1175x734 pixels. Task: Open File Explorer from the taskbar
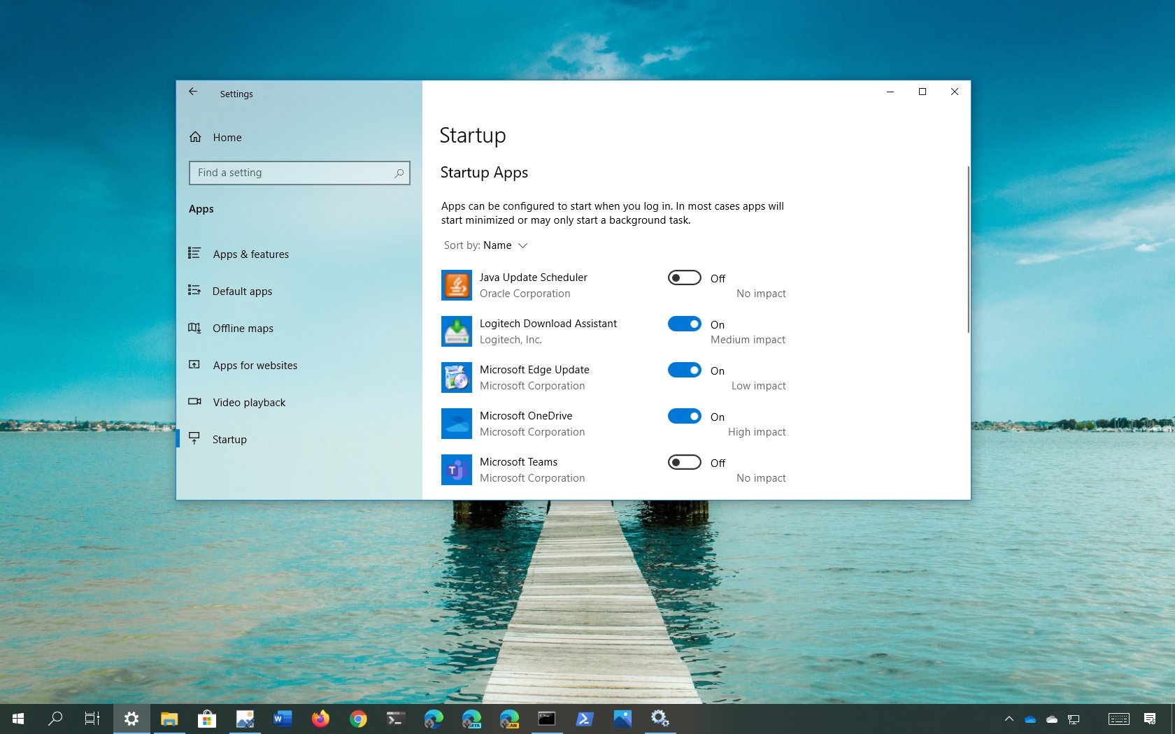pos(169,719)
